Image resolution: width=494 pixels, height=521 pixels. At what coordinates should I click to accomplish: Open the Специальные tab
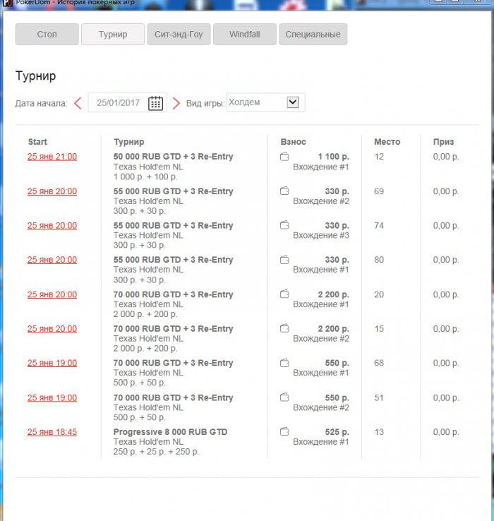click(x=313, y=34)
